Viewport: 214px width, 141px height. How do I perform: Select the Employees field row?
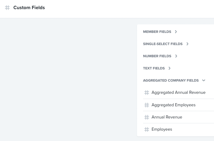pyautogui.click(x=178, y=129)
